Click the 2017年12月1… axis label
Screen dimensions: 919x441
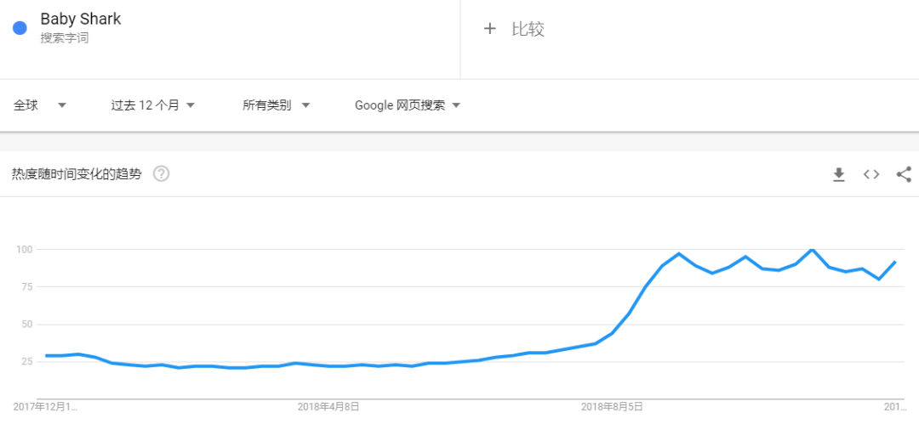tap(45, 406)
